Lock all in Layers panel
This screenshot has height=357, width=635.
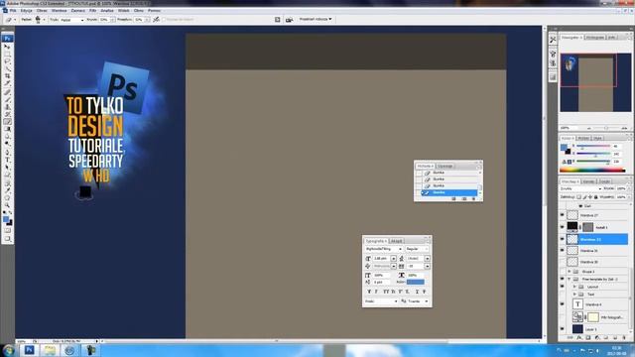[x=595, y=197]
